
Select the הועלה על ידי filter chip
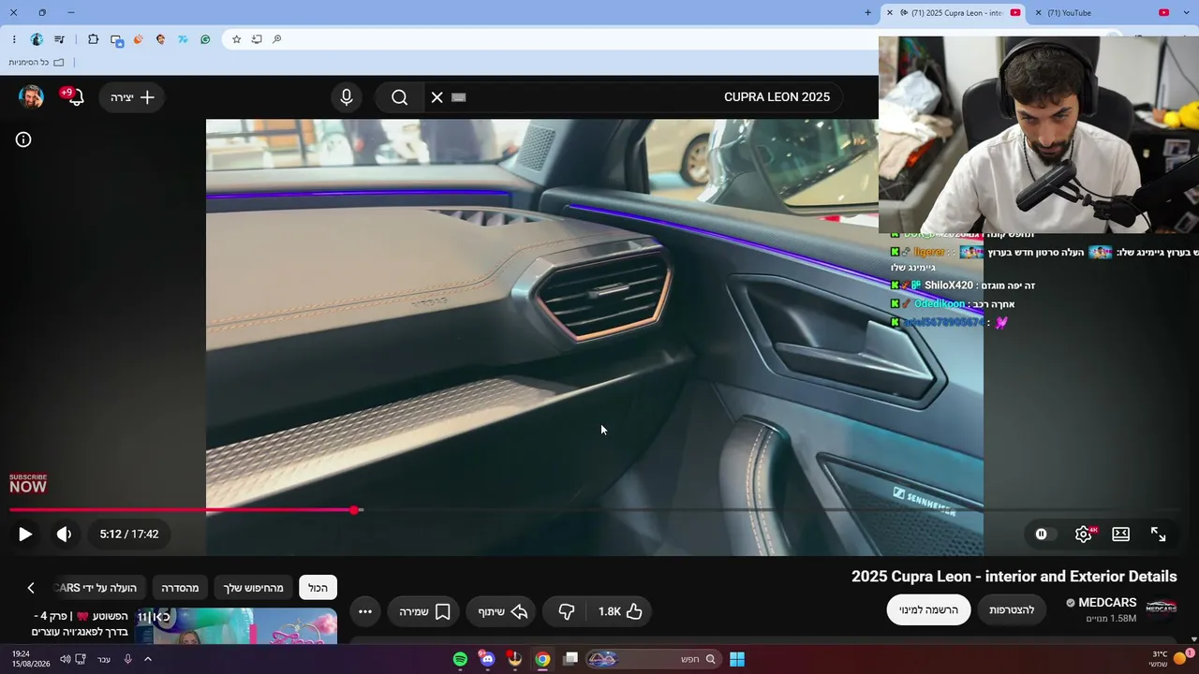[x=98, y=588]
